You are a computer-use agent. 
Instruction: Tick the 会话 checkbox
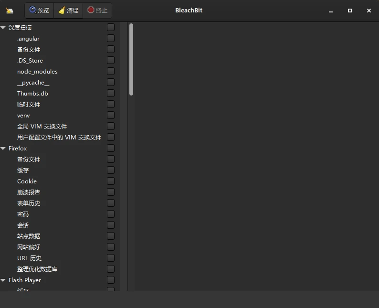coord(111,225)
